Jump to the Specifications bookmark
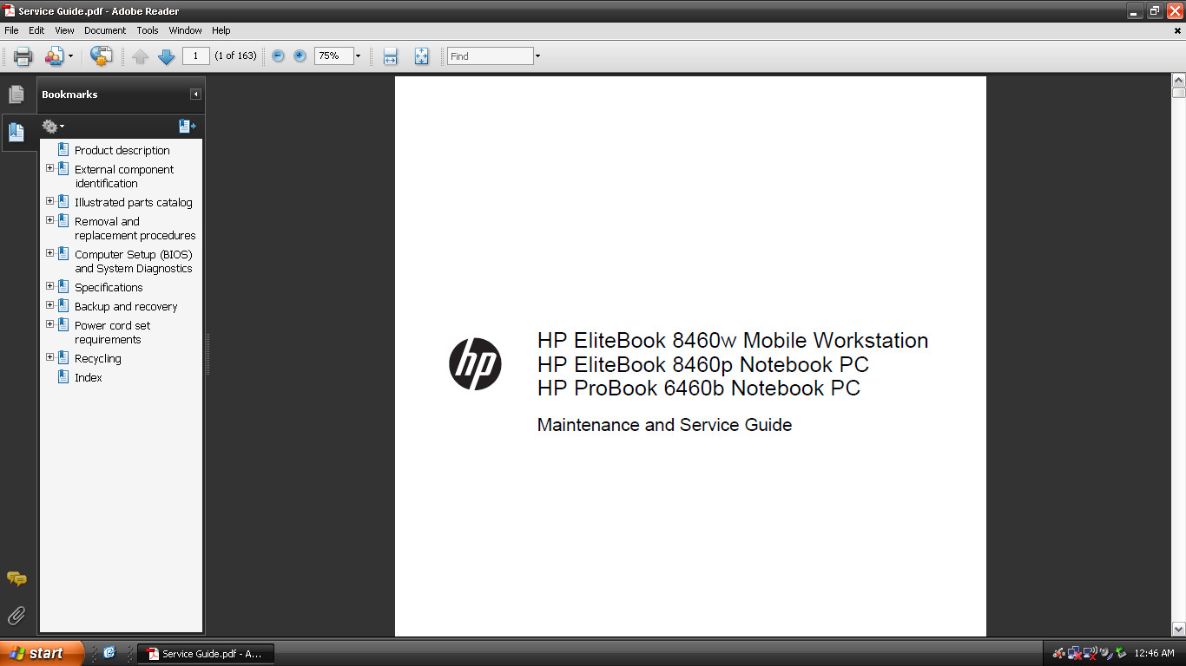The image size is (1186, 666). tap(109, 287)
